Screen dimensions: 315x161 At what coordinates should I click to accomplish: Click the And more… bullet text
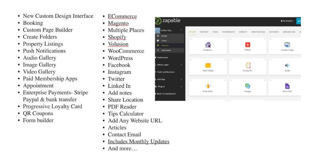(122, 149)
